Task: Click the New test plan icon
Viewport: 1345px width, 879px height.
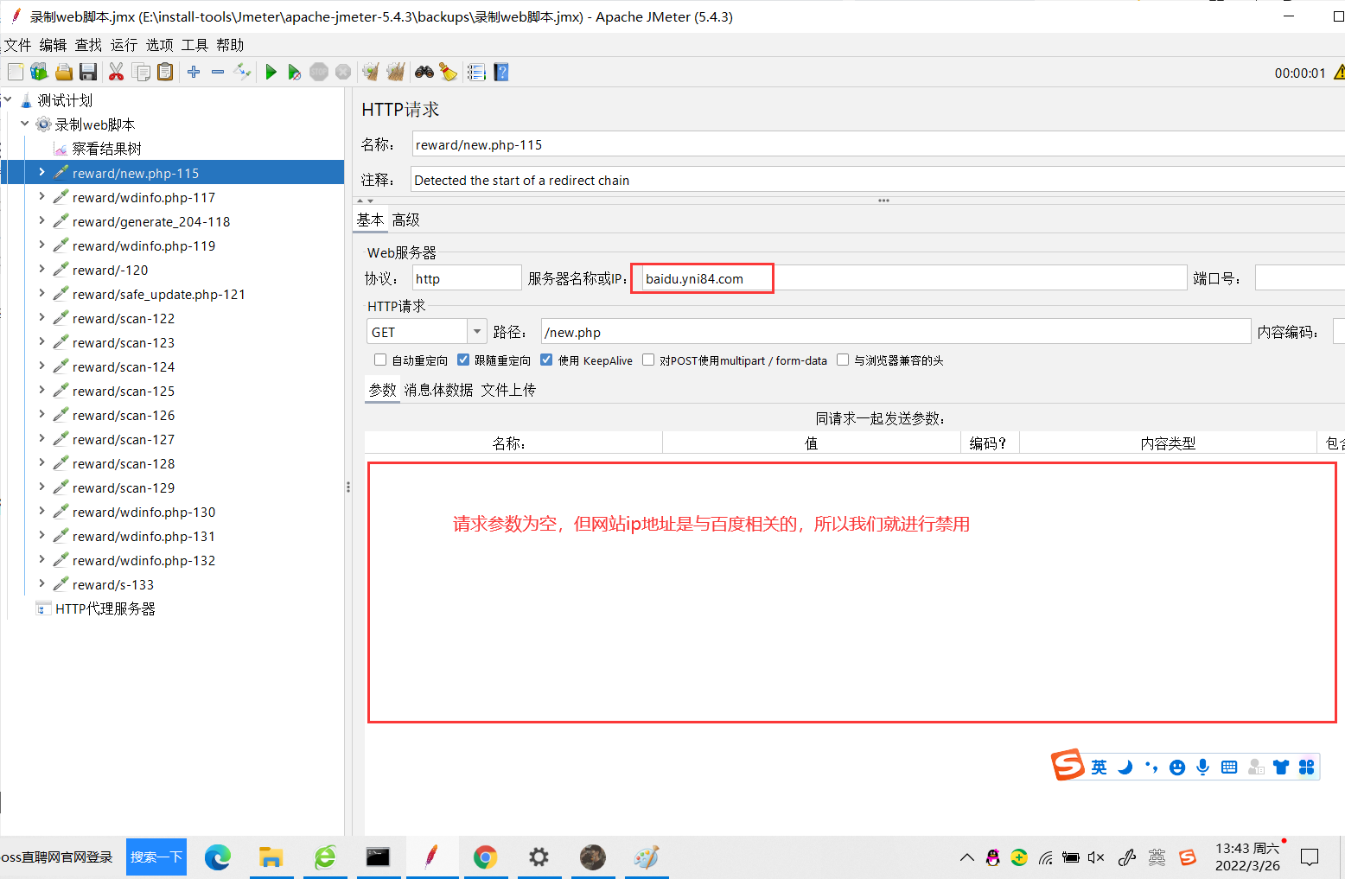Action: pos(16,72)
